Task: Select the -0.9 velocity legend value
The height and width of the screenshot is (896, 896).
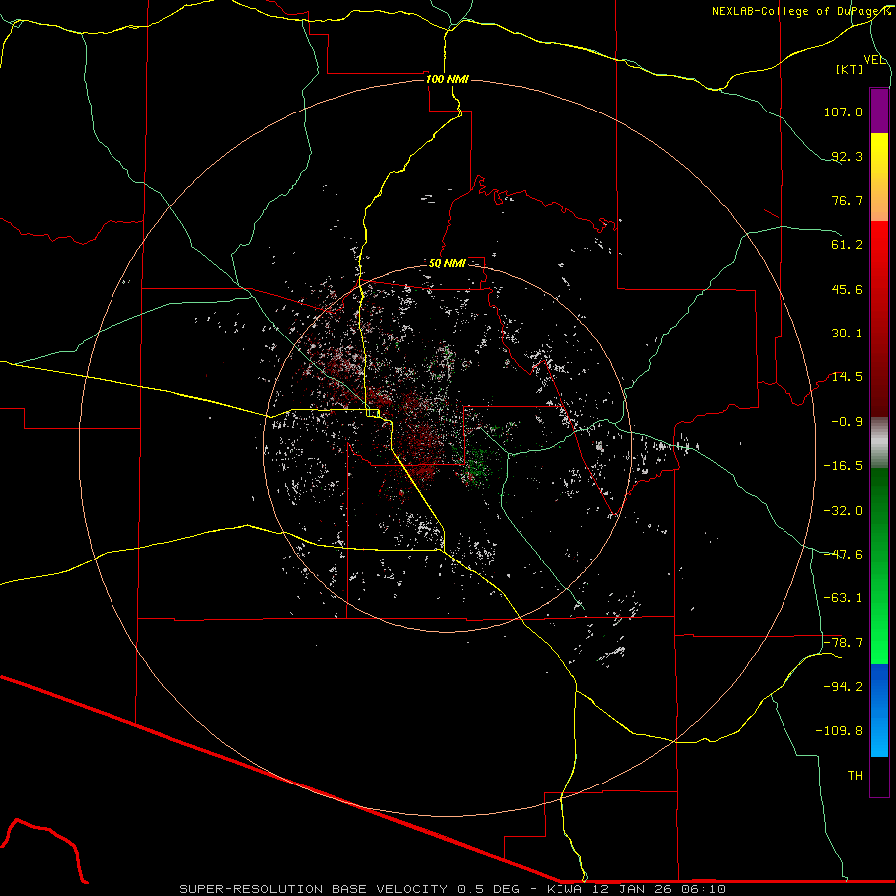Action: point(846,421)
